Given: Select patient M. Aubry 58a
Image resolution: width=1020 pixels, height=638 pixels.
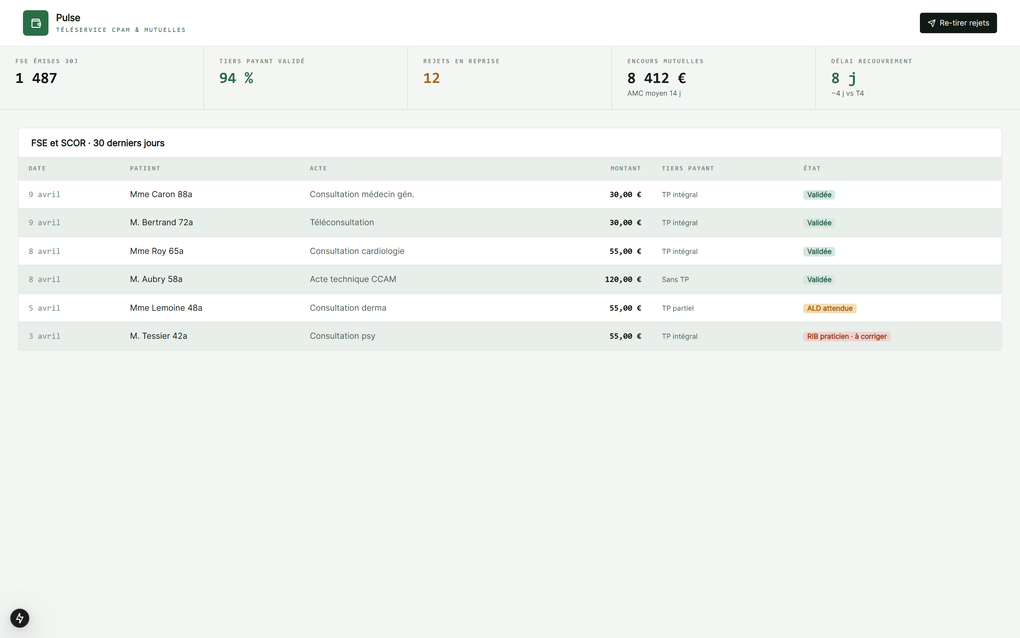Looking at the screenshot, I should coord(156,279).
